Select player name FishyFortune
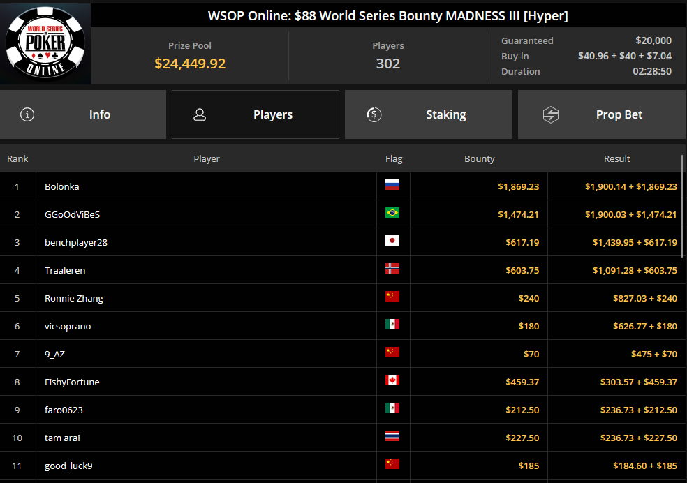Viewport: 687px width, 483px height. pyautogui.click(x=72, y=382)
